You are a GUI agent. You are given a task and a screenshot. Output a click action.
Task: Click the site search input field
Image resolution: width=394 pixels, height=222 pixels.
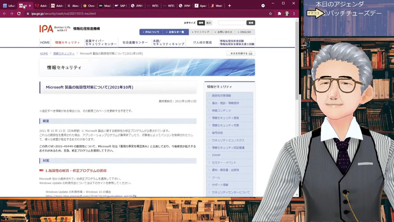pos(232,23)
